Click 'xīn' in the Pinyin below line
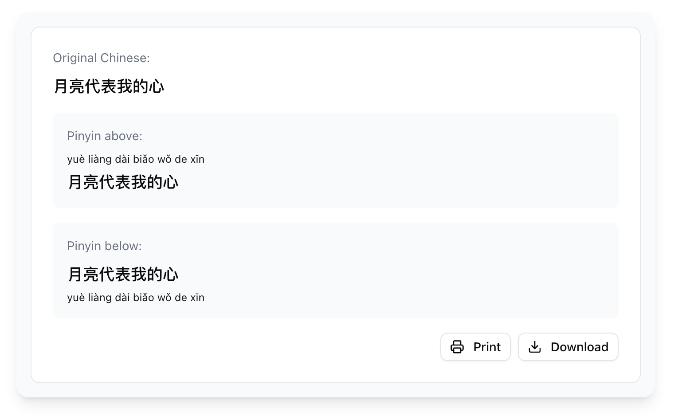The image size is (674, 416). coord(197,298)
